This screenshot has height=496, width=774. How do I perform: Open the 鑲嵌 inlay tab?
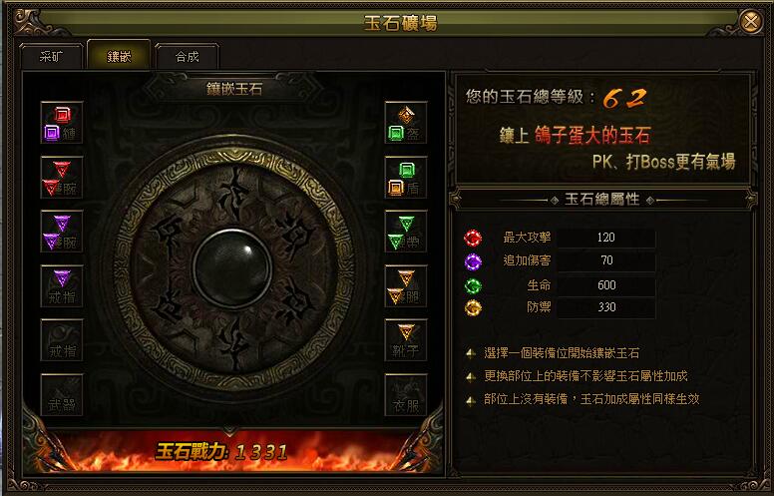pos(119,55)
